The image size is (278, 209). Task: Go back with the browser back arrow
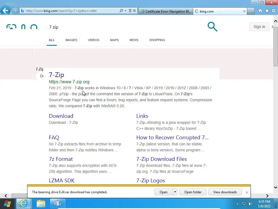pos(5,11)
